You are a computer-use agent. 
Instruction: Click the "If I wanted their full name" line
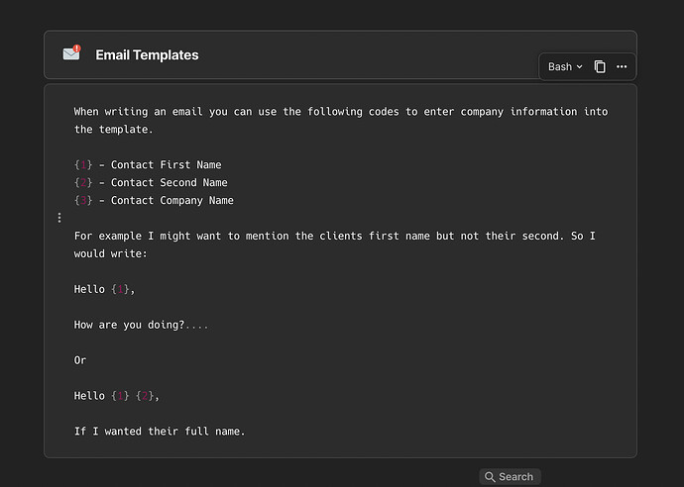tap(159, 432)
